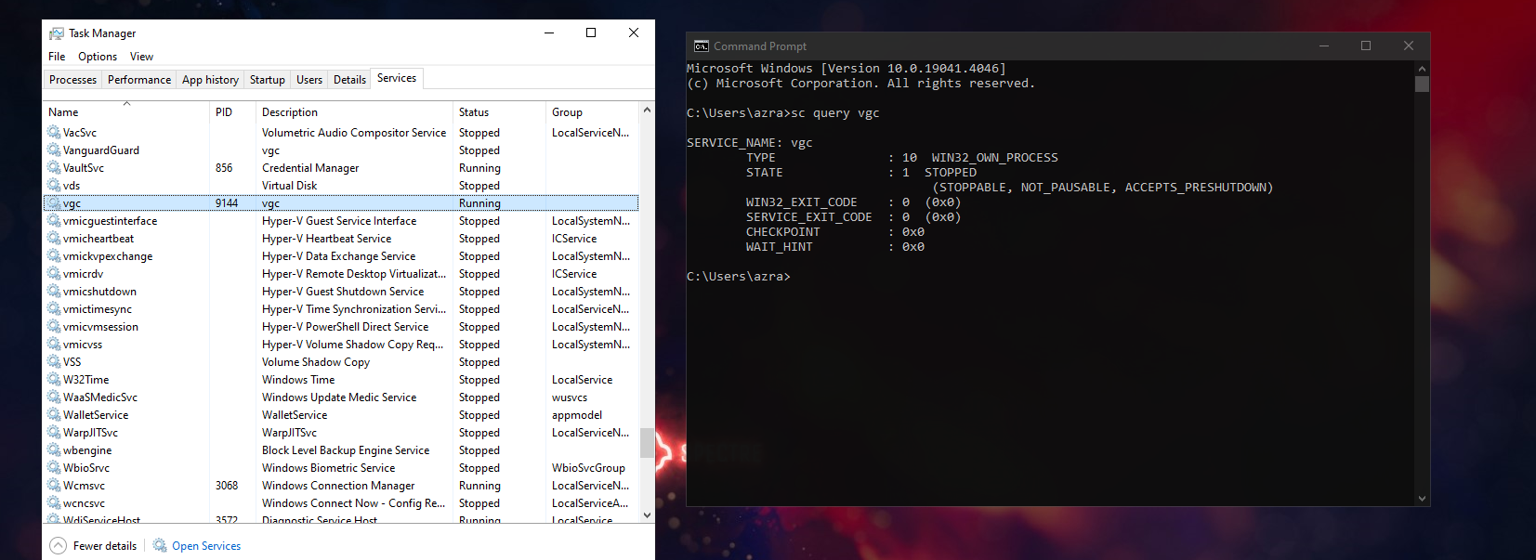Switch to the Details tab
Viewport: 1536px width, 560px height.
[349, 80]
